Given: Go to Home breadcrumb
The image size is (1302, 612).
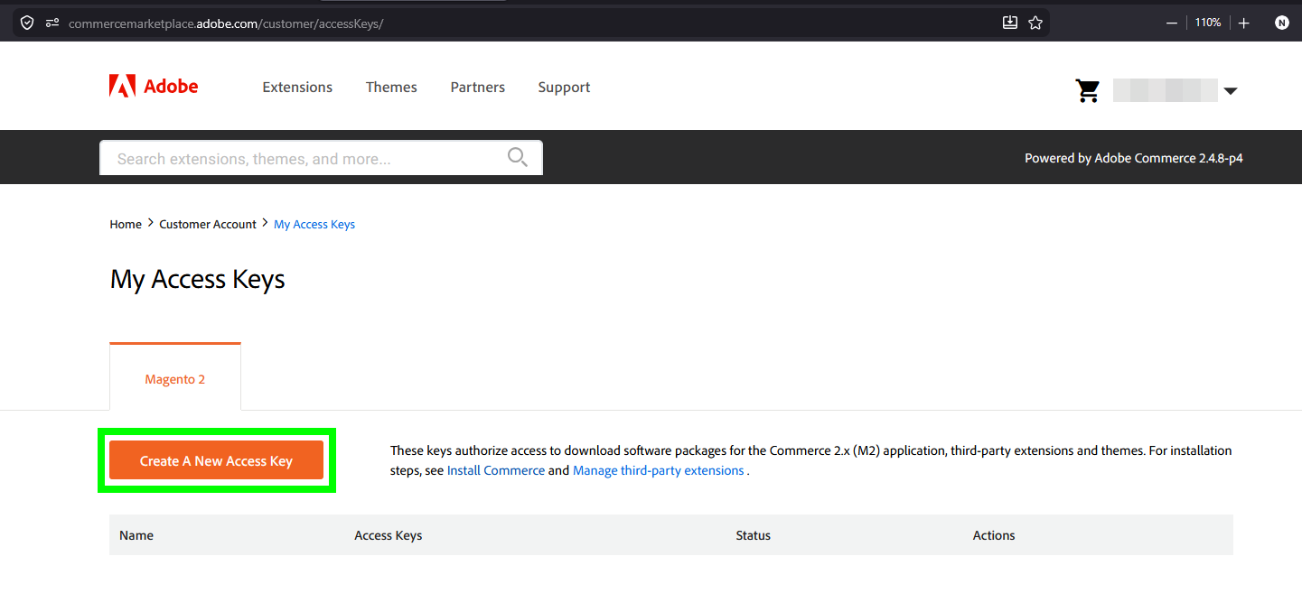Looking at the screenshot, I should pyautogui.click(x=126, y=224).
